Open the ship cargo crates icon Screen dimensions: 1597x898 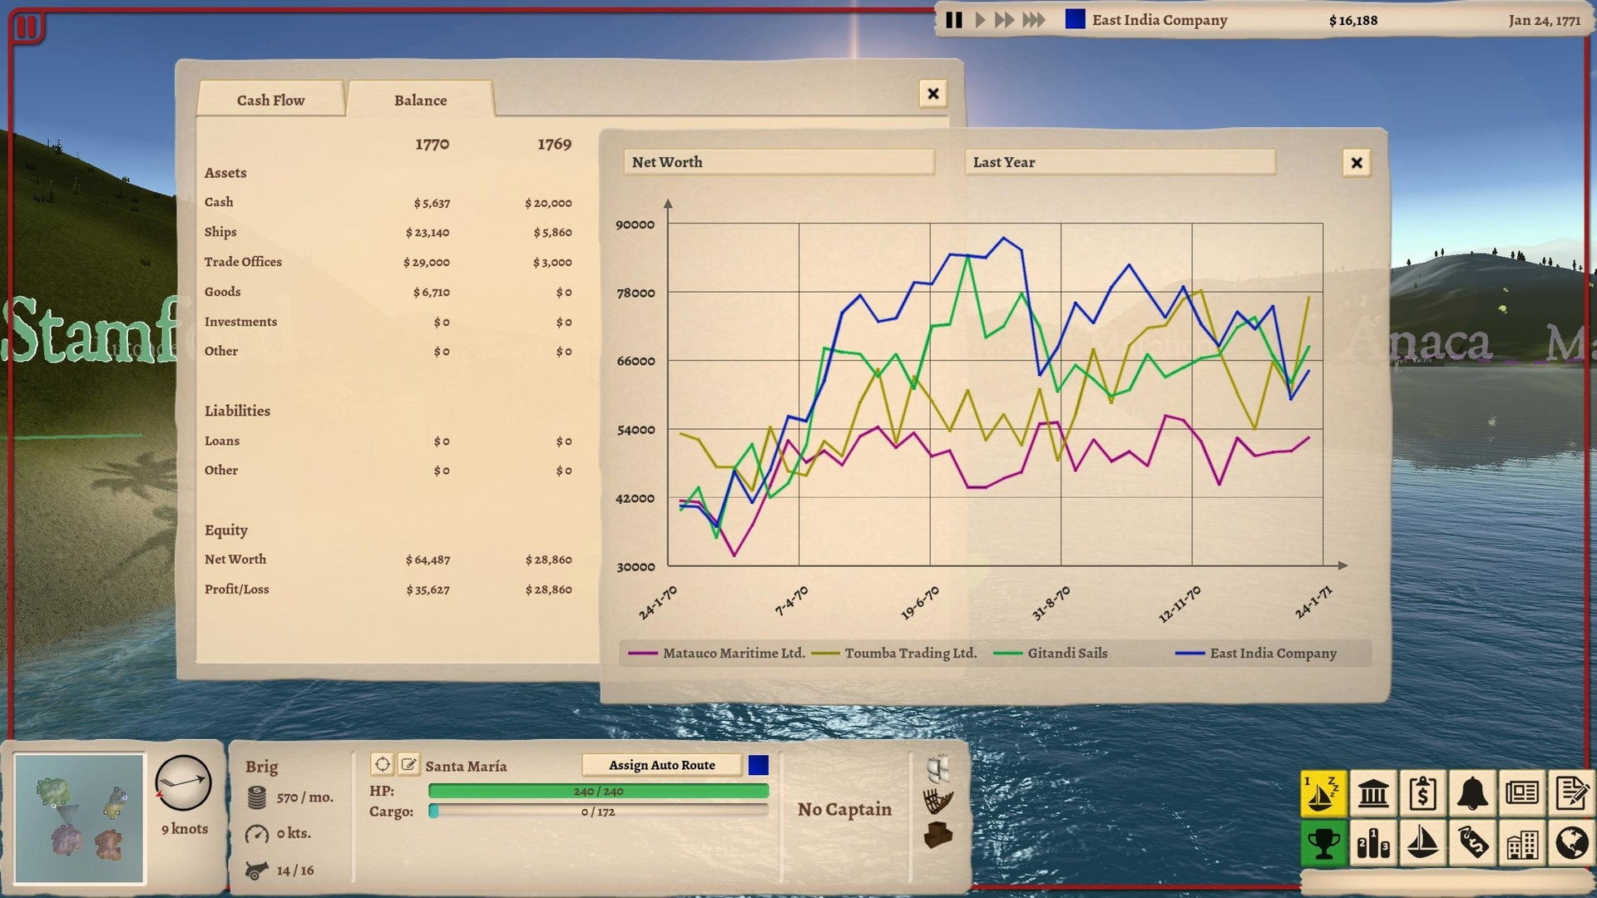pos(938,835)
